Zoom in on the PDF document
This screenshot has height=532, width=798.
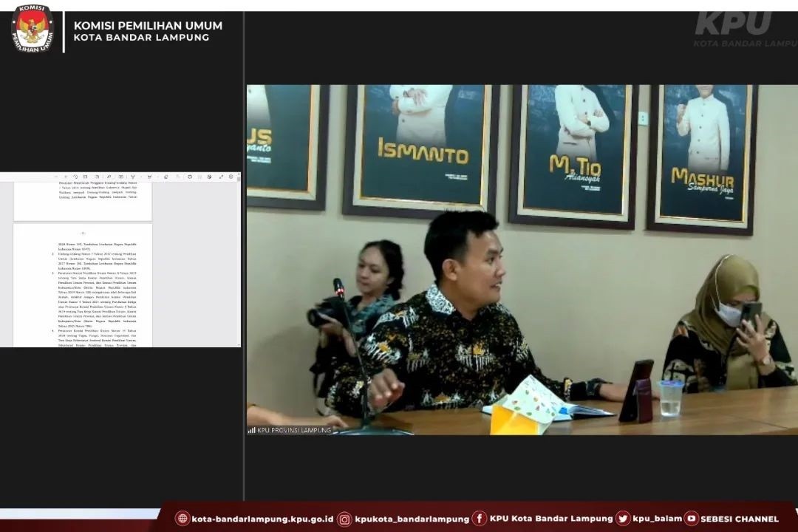click(x=66, y=177)
